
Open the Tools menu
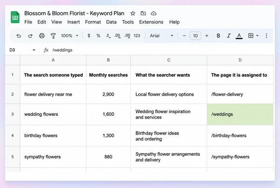click(x=128, y=22)
